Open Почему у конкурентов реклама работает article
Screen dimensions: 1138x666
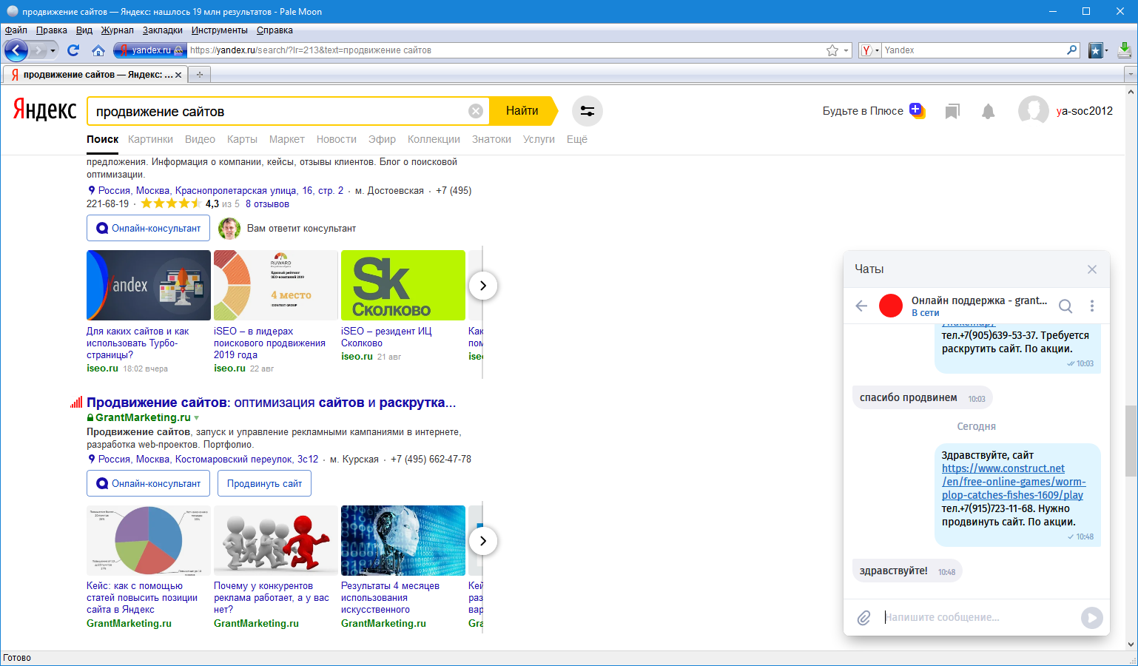(x=272, y=598)
